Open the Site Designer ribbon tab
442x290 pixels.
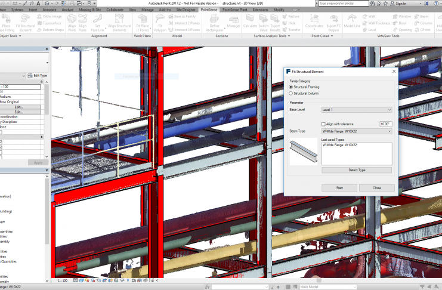pos(186,10)
